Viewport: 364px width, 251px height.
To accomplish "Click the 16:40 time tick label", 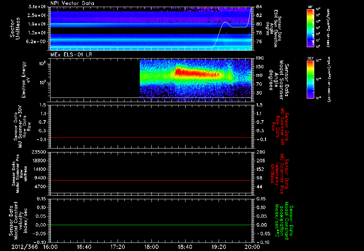I will click(84, 247).
